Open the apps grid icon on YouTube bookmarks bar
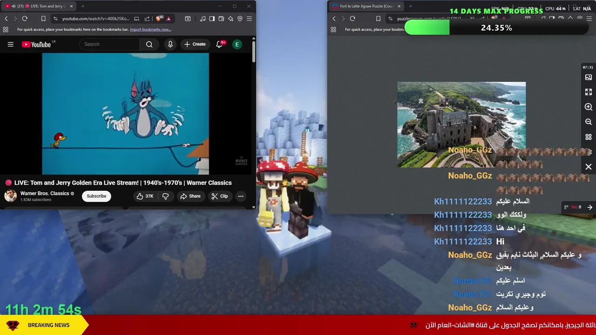Viewport: 596px width, 335px height. click(x=6, y=29)
